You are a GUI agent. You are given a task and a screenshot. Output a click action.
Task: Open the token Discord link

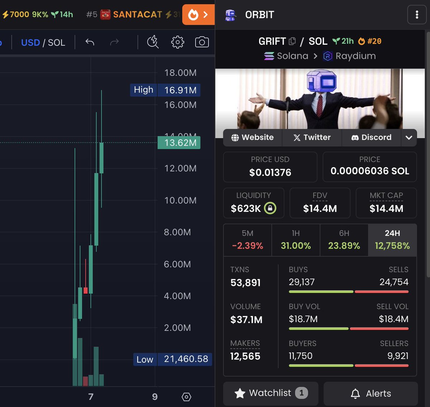coord(371,137)
